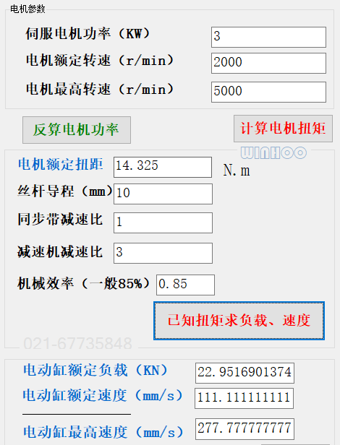The width and height of the screenshot is (340, 445).
Task: Click the 反算电机功率 button
Action: click(x=77, y=130)
